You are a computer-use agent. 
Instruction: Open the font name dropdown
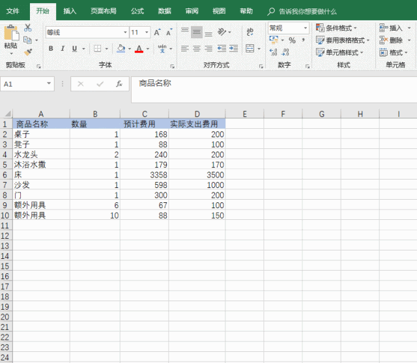click(125, 33)
